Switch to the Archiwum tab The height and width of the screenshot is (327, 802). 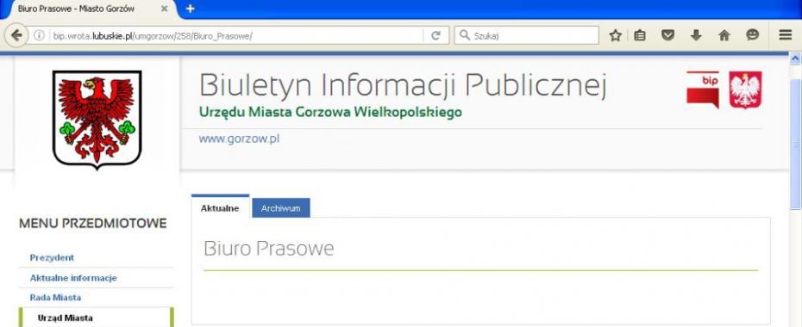[x=281, y=208]
